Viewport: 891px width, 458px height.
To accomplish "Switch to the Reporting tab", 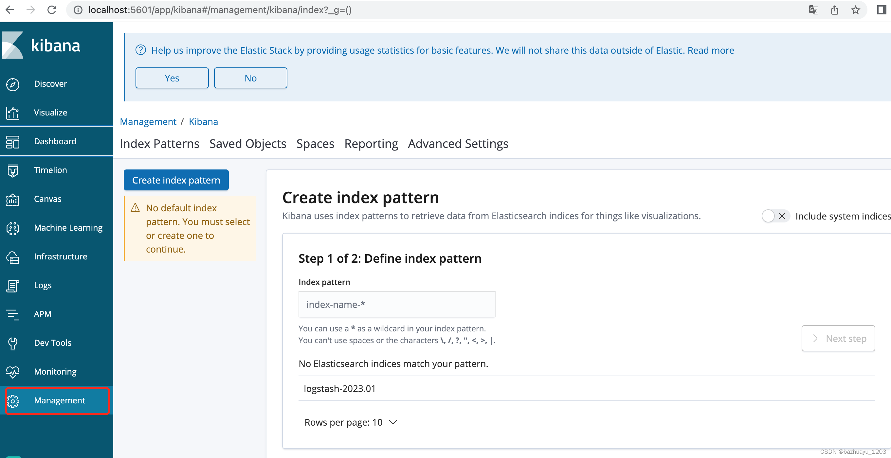I will 371,143.
